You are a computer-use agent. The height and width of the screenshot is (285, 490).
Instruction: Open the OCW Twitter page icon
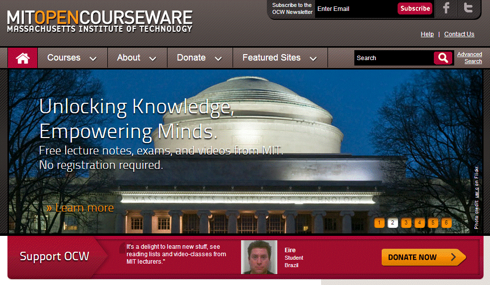[468, 8]
